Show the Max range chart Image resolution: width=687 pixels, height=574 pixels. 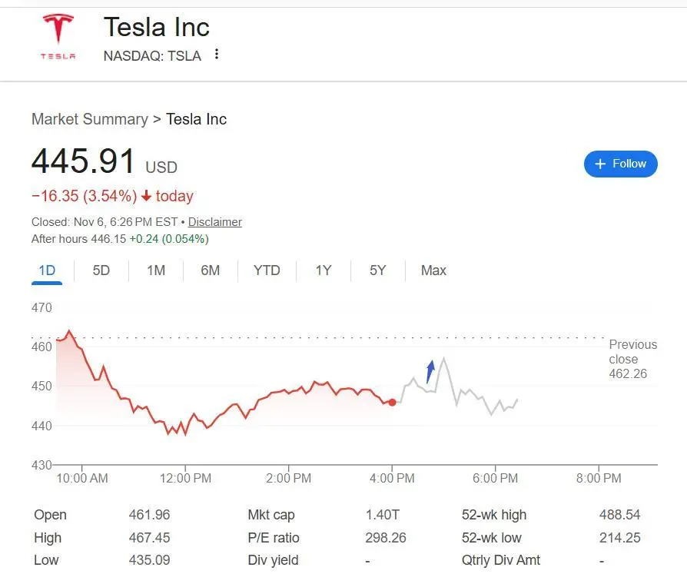433,270
